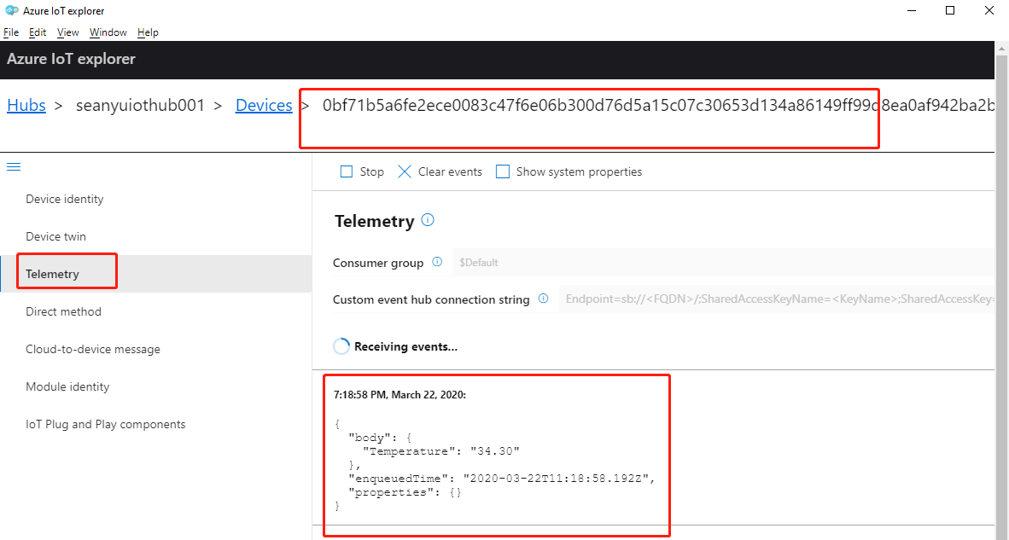Viewport: 1009px width, 540px height.
Task: Click the timestamp 7:18:58 PM, March 22, 2020
Action: coord(400,395)
